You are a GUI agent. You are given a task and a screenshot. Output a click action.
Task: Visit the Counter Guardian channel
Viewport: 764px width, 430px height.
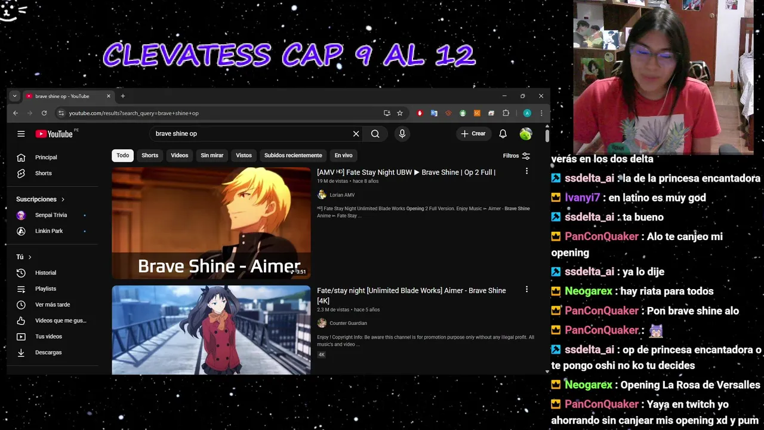348,323
